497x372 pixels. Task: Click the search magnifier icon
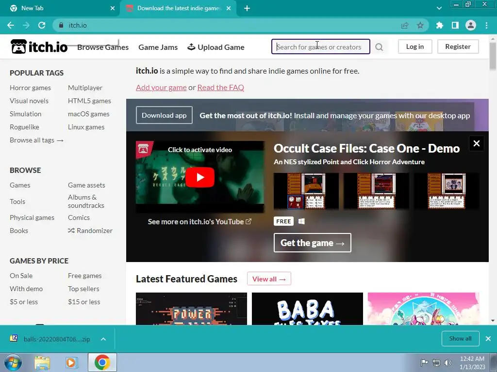(379, 47)
